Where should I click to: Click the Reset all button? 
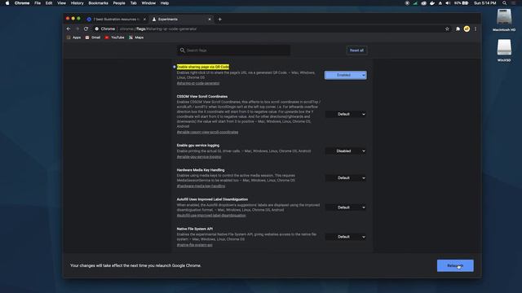click(356, 50)
